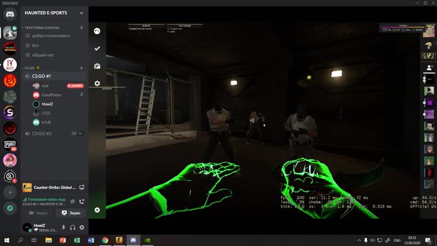This screenshot has height=246, width=437.
Task: Mute the microphone
Action: pyautogui.click(x=63, y=227)
